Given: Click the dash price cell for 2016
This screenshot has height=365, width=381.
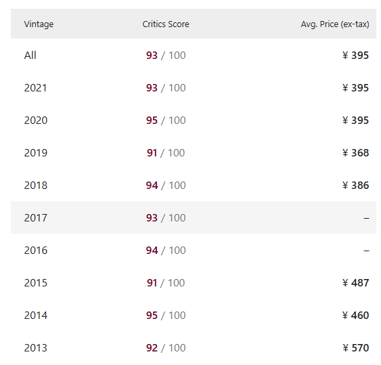Looking at the screenshot, I should click(x=366, y=251).
